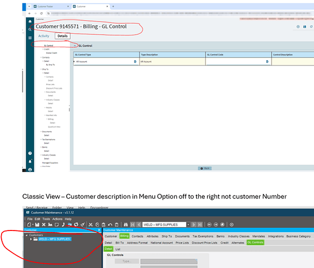Switch to the Activity tab
The image size is (314, 268).
point(44,36)
